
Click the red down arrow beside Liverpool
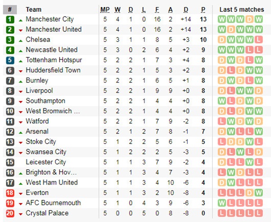pos(21,91)
